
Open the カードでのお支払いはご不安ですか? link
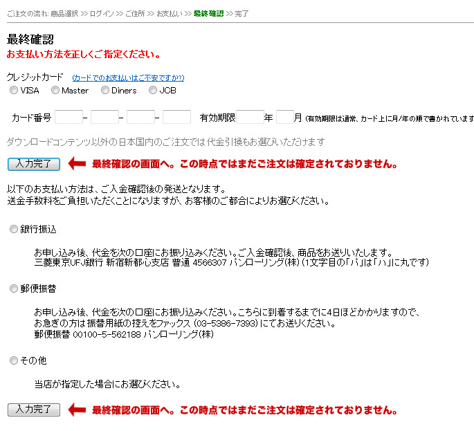pyautogui.click(x=128, y=78)
